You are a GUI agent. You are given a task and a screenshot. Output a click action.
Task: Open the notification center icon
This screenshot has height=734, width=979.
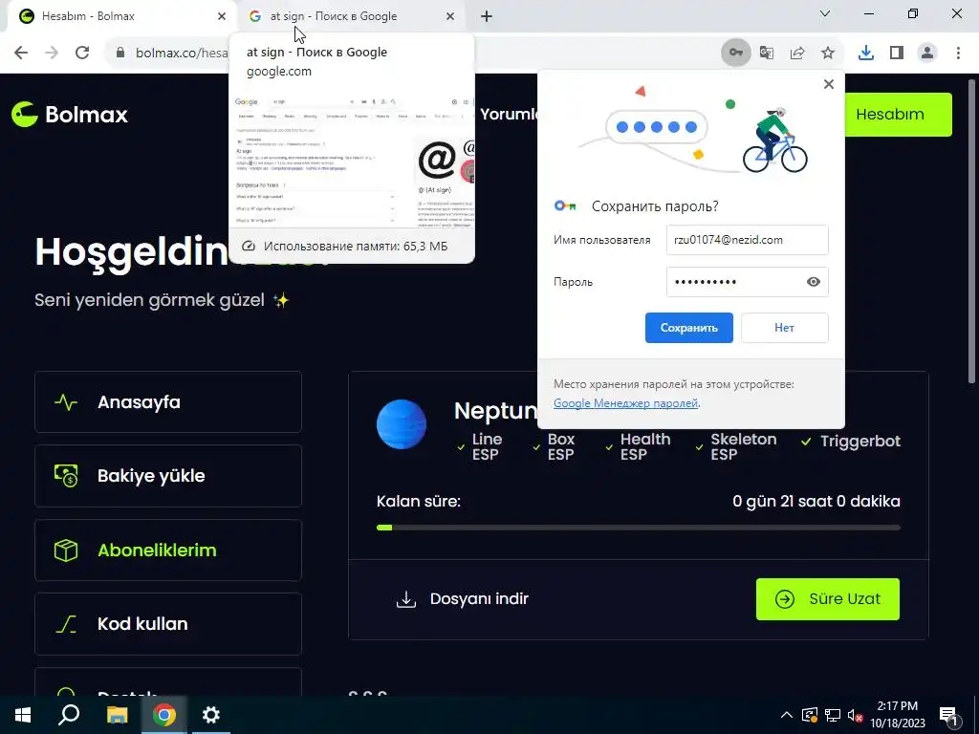point(948,716)
